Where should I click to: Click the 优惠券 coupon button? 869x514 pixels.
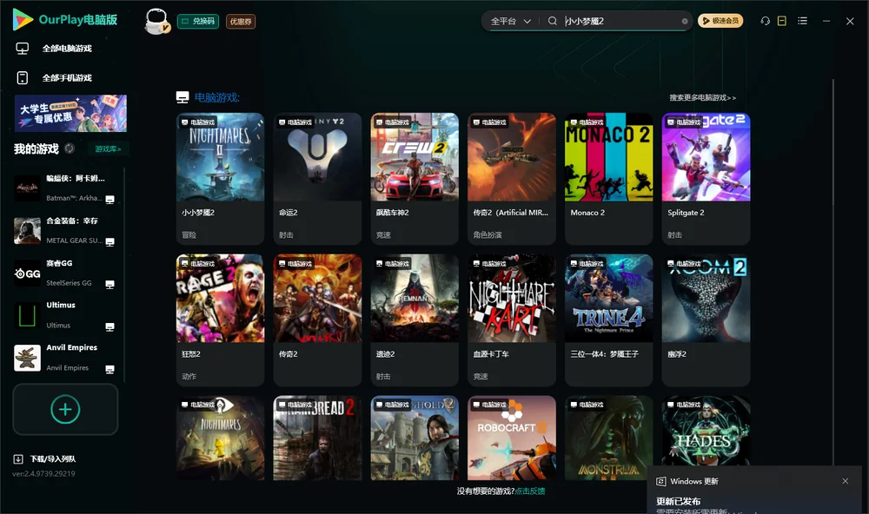coord(241,21)
